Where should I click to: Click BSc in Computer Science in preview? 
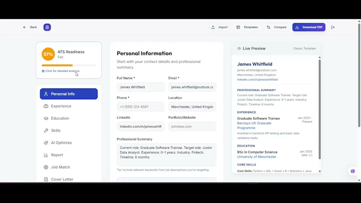tap(257, 152)
